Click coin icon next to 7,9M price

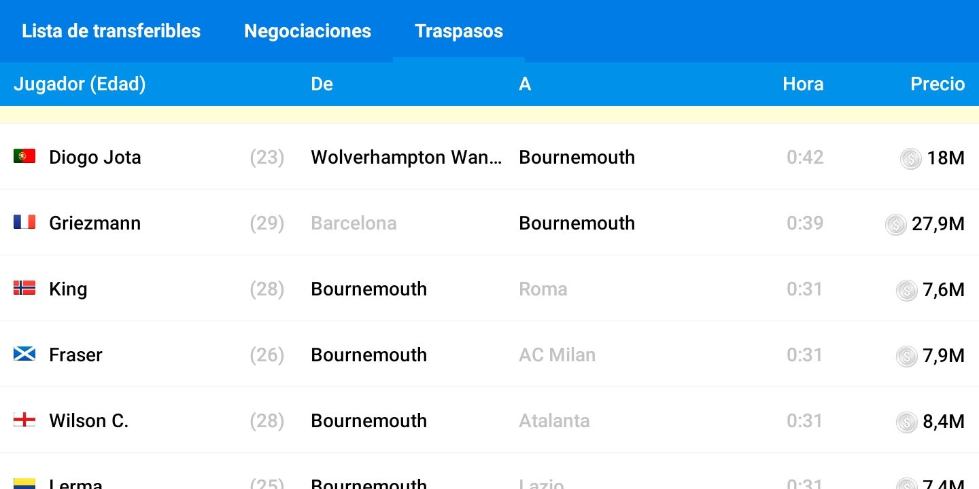pyautogui.click(x=906, y=356)
